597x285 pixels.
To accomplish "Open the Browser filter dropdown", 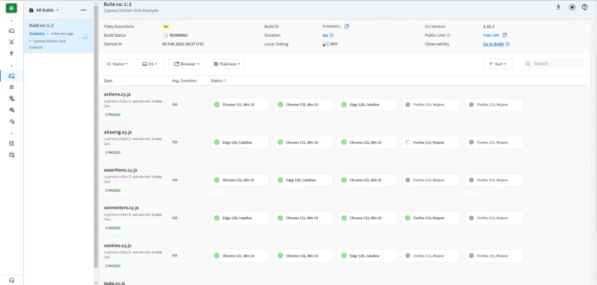I will click(187, 64).
